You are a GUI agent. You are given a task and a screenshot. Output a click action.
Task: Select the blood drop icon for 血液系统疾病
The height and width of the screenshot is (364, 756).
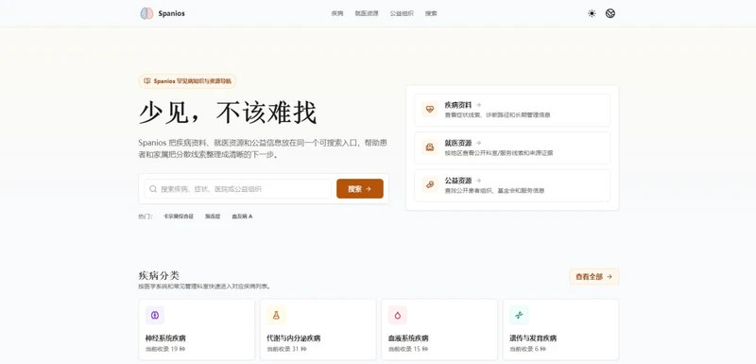398,315
